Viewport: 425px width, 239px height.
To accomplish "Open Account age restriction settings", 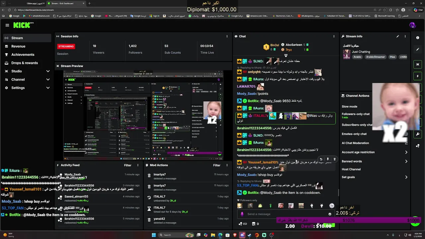I will (x=375, y=152).
